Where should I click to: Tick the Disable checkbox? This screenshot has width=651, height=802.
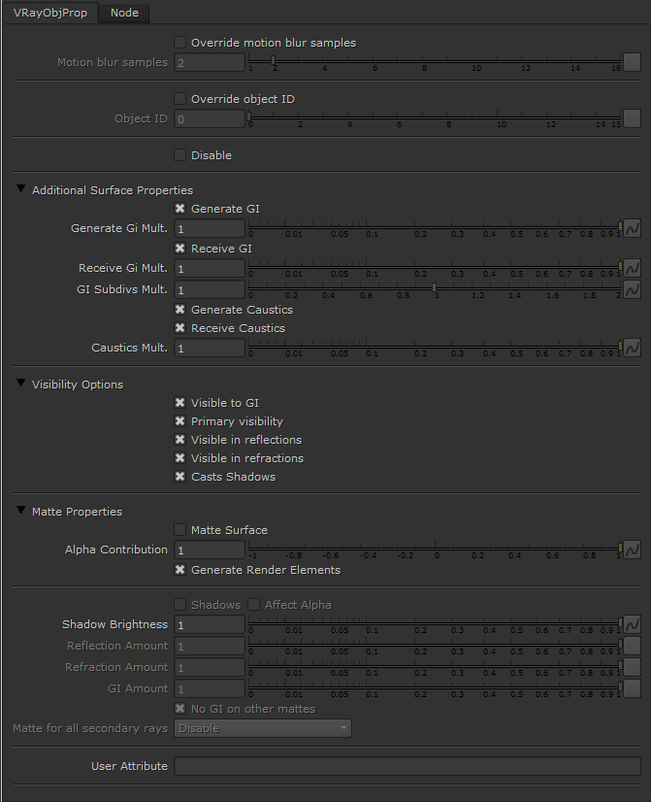pos(179,154)
